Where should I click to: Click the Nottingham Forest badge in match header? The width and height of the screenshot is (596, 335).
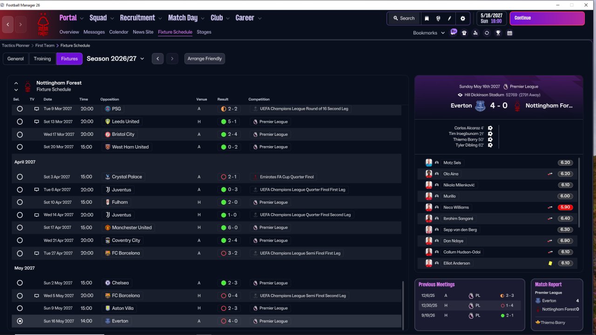point(517,106)
